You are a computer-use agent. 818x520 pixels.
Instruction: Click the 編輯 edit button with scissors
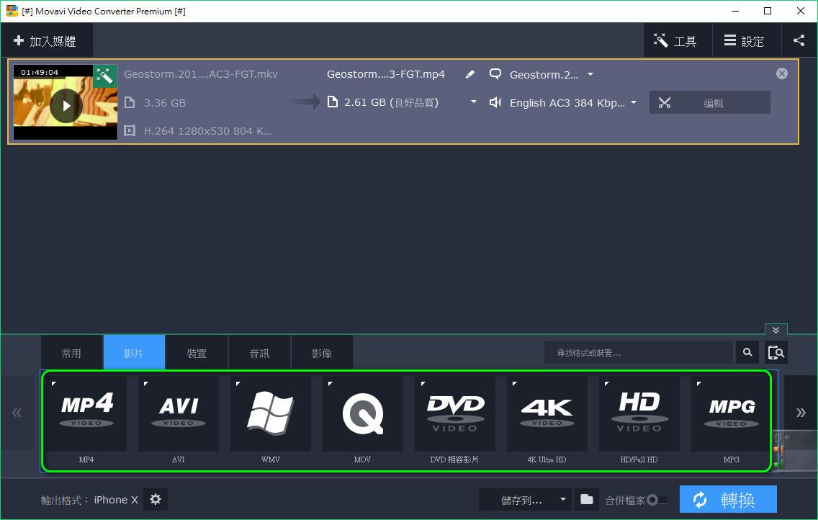click(x=709, y=103)
